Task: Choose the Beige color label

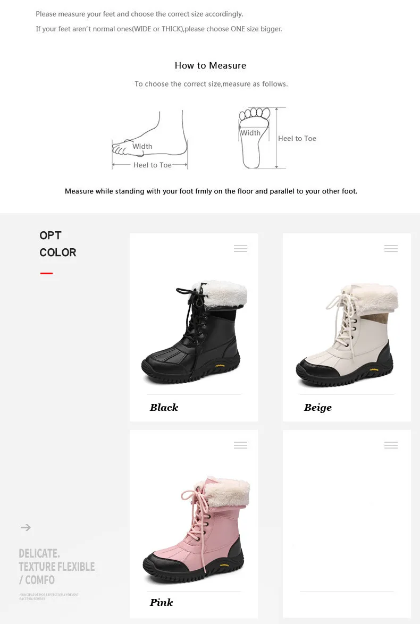Action: coord(318,408)
